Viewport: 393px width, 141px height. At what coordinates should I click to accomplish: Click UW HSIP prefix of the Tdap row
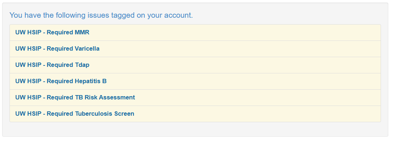(28, 65)
